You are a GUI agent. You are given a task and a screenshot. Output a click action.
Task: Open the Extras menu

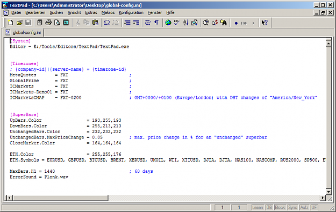click(x=91, y=13)
